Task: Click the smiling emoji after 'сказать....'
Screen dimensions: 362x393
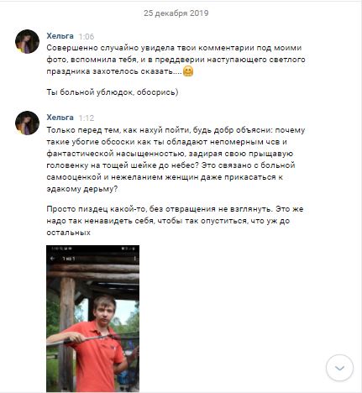Action: click(188, 71)
